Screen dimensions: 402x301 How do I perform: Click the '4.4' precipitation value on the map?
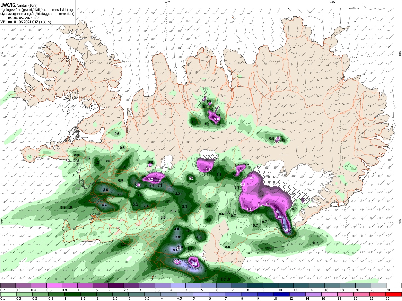point(105,205)
